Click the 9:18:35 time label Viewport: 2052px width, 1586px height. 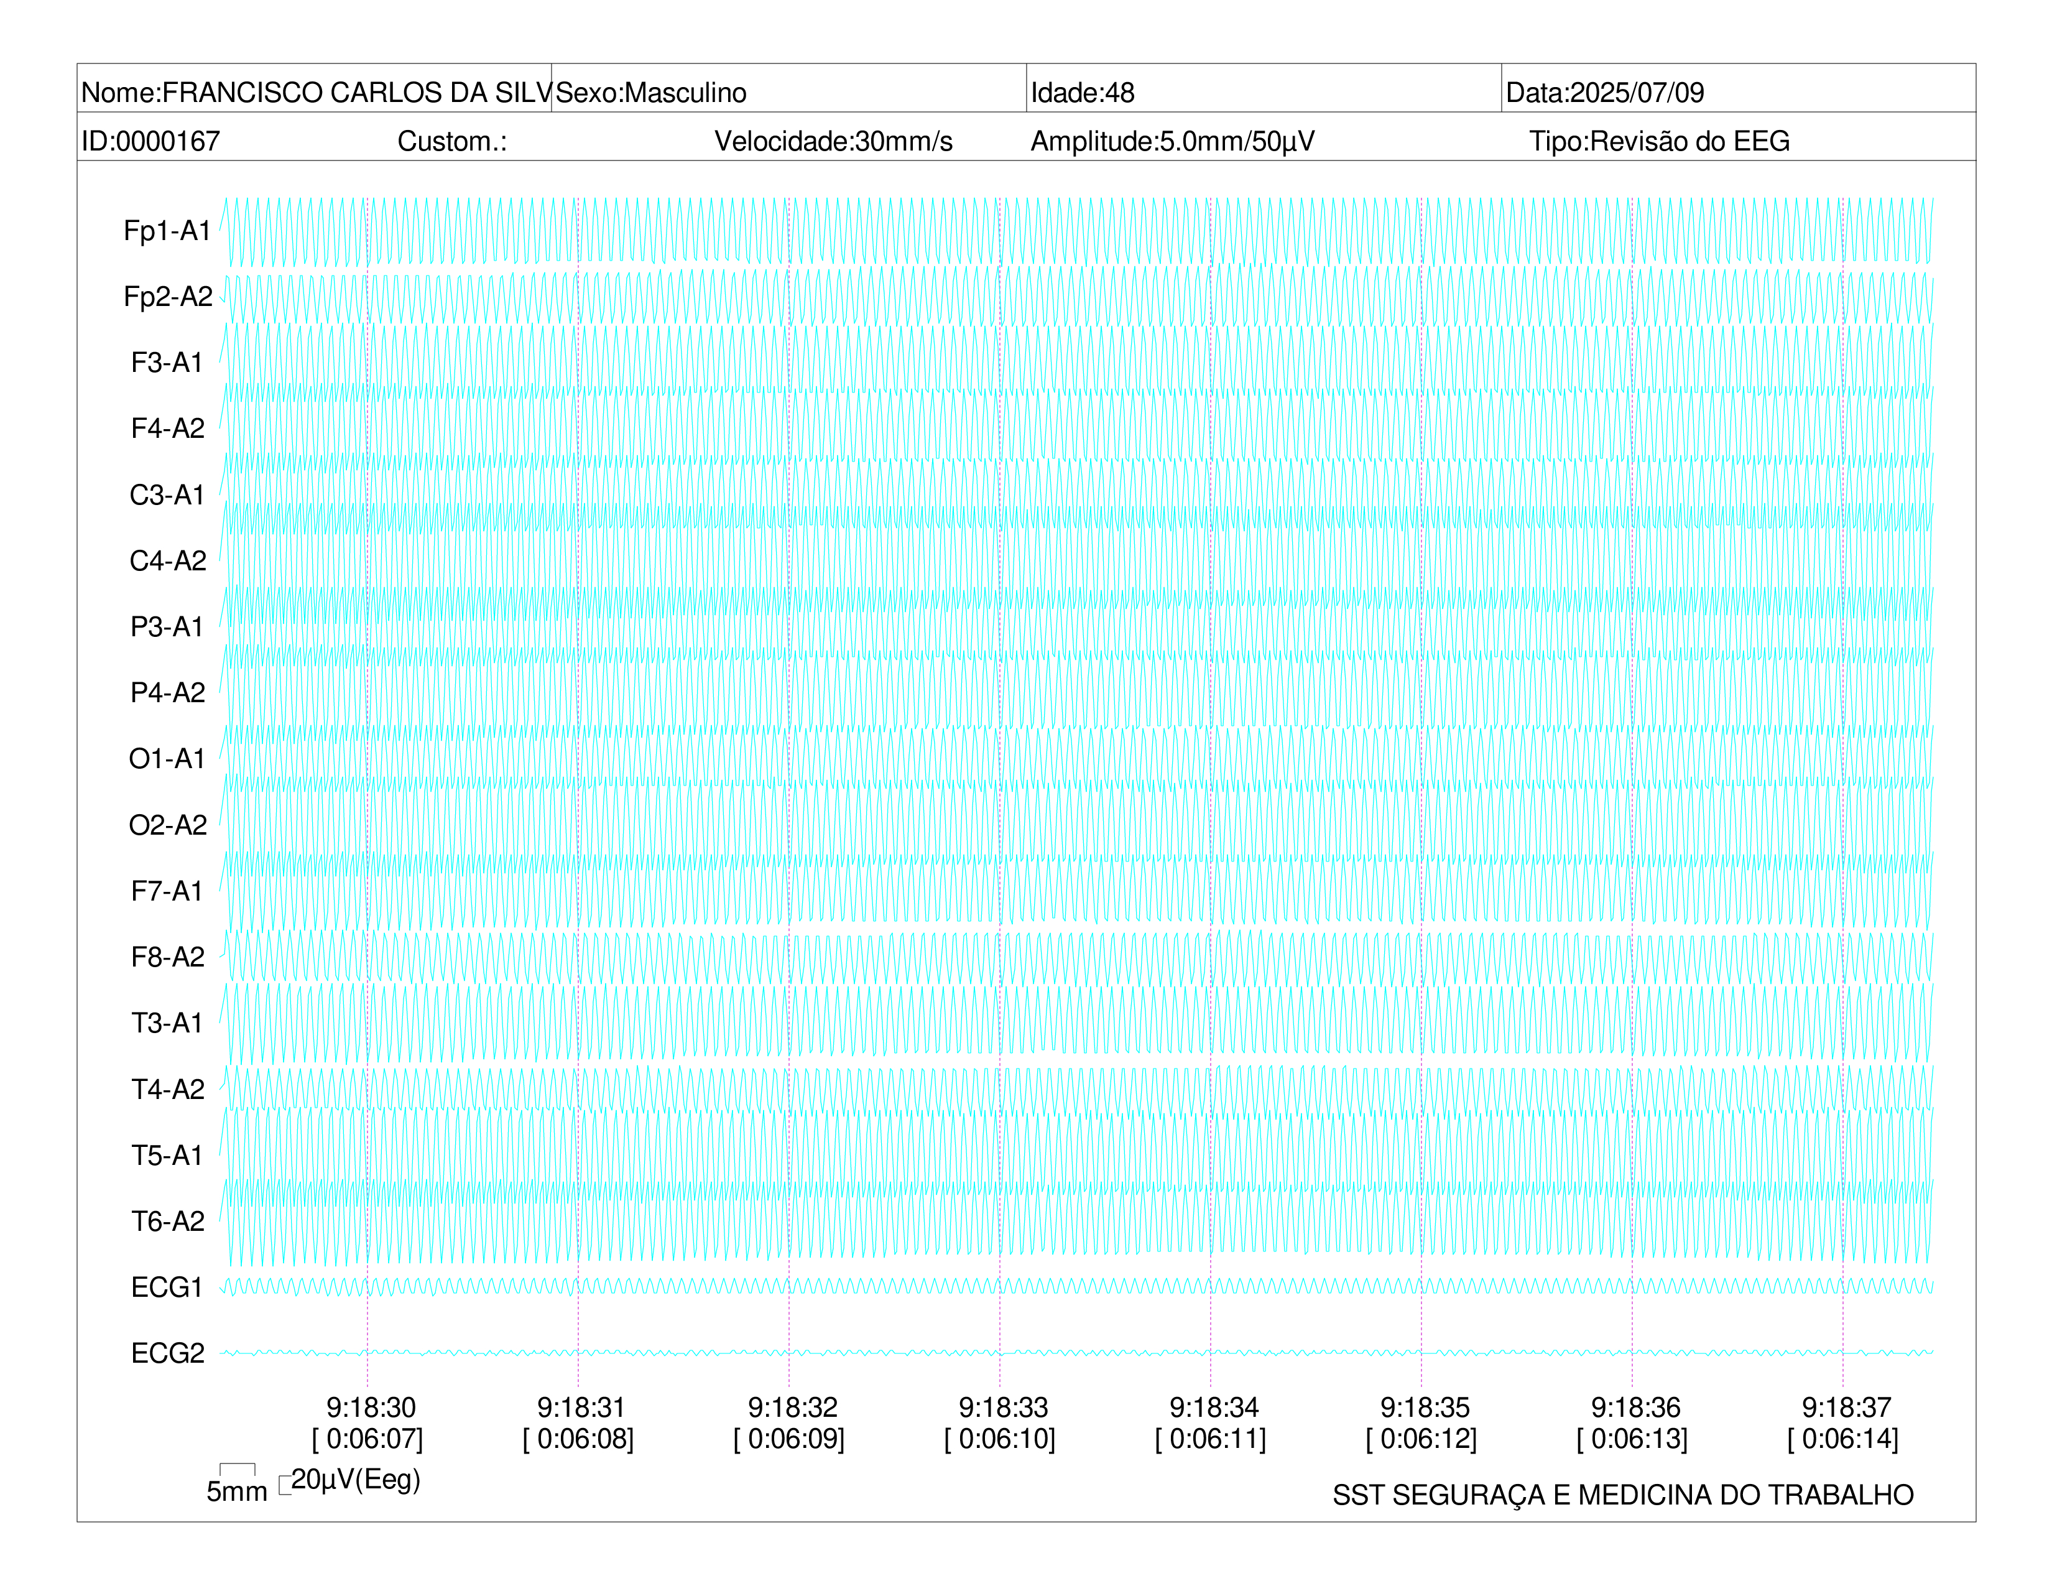[x=1425, y=1407]
